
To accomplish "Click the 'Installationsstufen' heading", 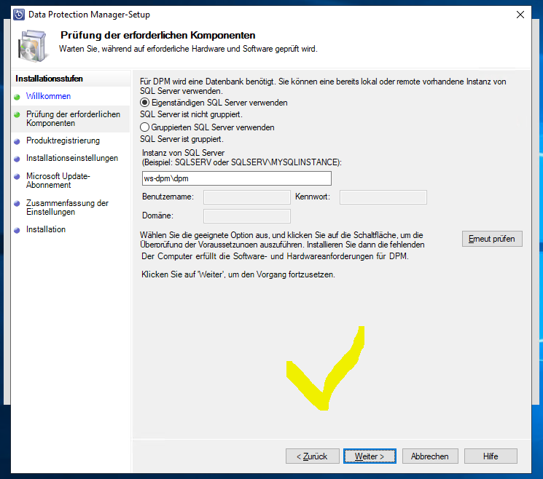I will (x=49, y=79).
